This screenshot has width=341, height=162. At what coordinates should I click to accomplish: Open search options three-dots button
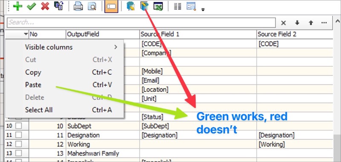coord(324,23)
